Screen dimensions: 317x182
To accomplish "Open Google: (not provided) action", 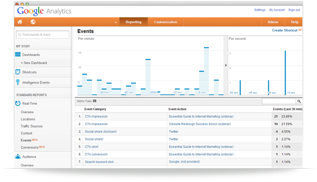I will [184, 161].
